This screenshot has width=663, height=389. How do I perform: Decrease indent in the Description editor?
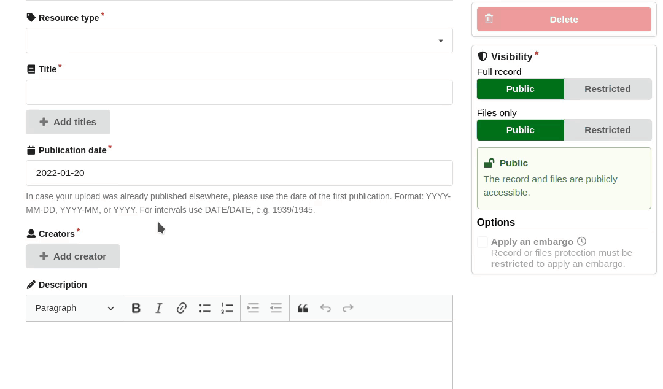click(276, 308)
